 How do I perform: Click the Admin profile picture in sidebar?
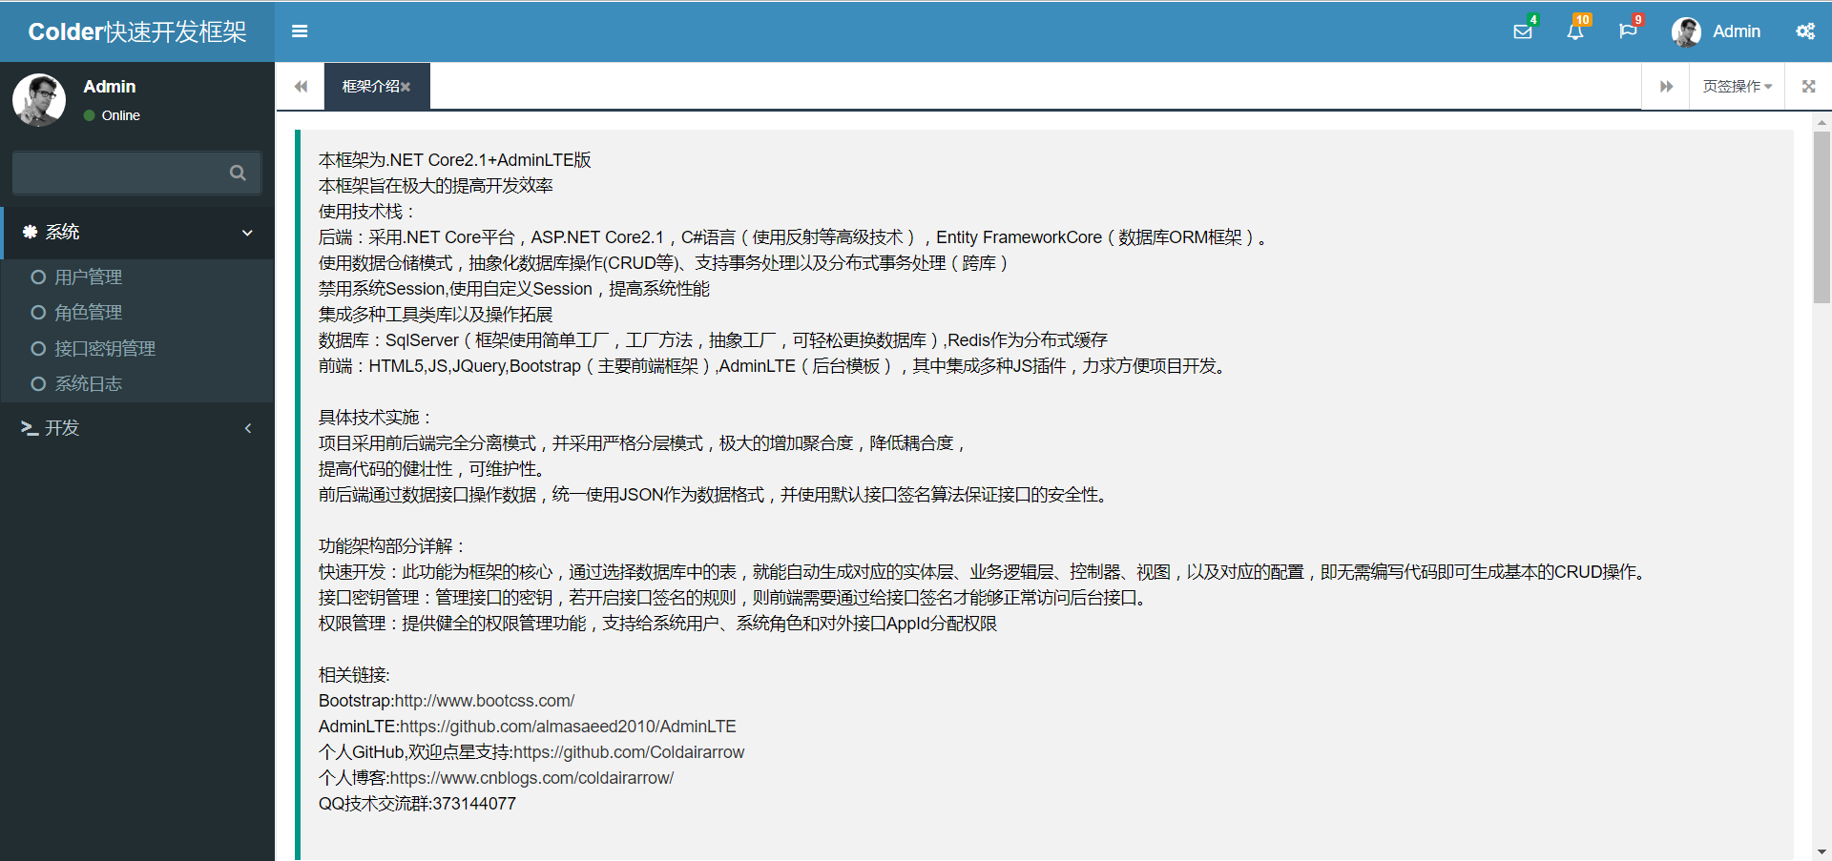(x=39, y=100)
